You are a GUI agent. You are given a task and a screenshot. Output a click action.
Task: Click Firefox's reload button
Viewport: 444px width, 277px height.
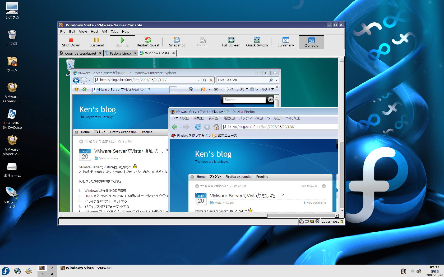coord(198,127)
